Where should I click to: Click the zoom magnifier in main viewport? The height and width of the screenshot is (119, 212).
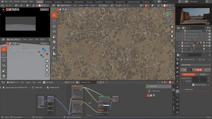(172, 27)
